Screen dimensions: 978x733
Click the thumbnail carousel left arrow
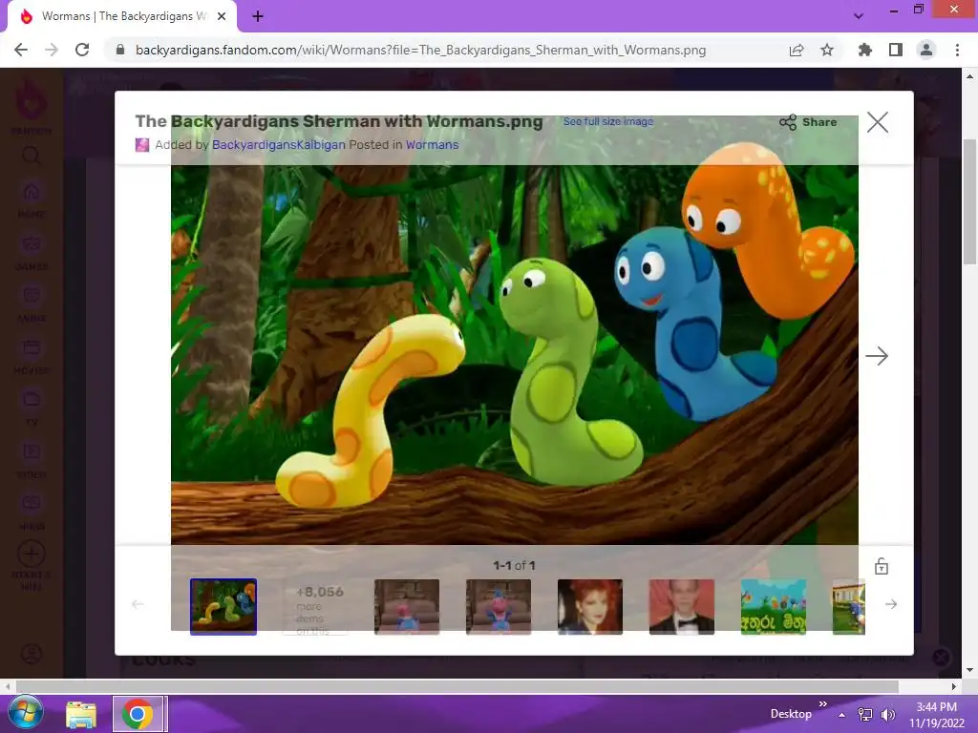pos(138,604)
